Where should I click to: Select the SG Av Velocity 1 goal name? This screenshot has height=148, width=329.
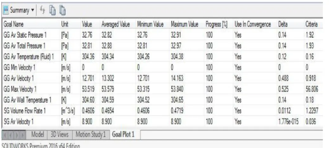coord(18,122)
